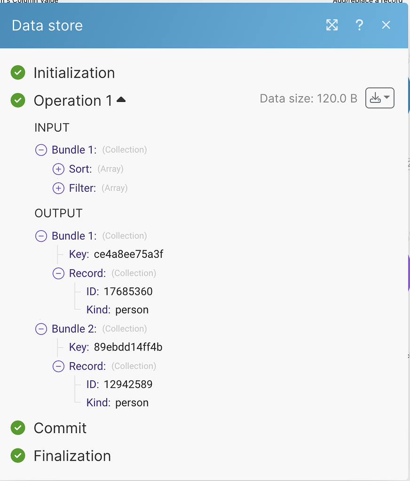Open the help question mark icon

[x=359, y=25]
